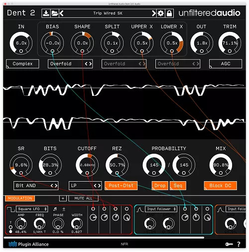Open the Bit AND mode selector
Screen dimensions: 249x252
[36, 186]
